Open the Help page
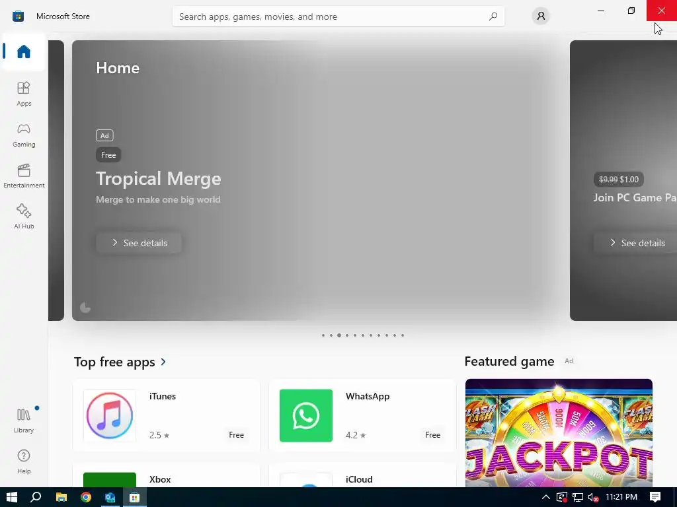The height and width of the screenshot is (507, 677). (x=24, y=461)
